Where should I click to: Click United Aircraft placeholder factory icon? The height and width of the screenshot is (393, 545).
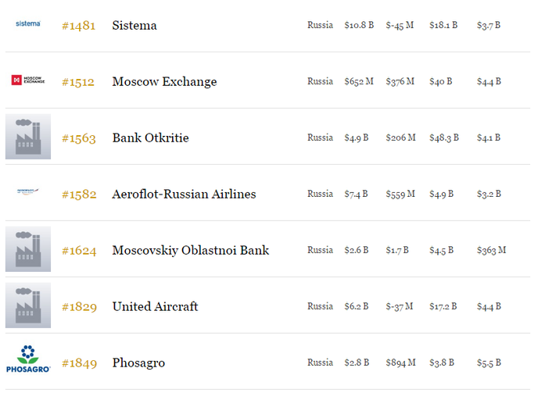[28, 305]
